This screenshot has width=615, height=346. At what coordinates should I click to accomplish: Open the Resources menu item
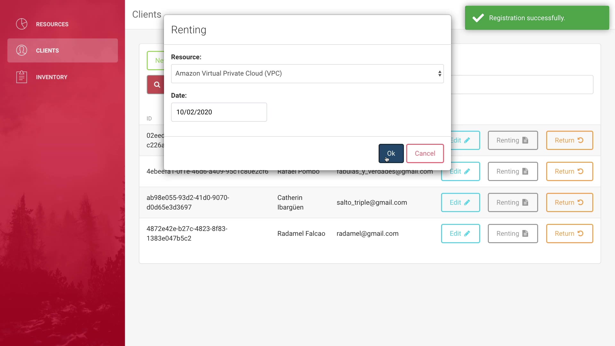tap(52, 24)
